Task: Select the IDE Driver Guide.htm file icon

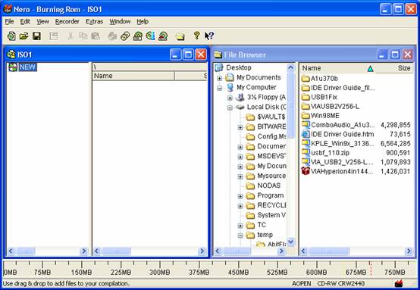Action: click(306, 134)
